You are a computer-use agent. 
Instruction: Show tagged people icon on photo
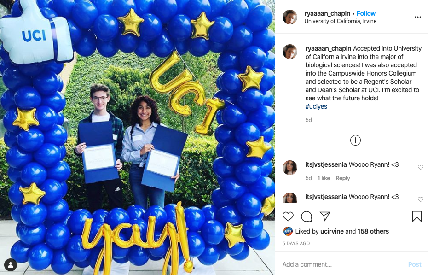point(11,265)
